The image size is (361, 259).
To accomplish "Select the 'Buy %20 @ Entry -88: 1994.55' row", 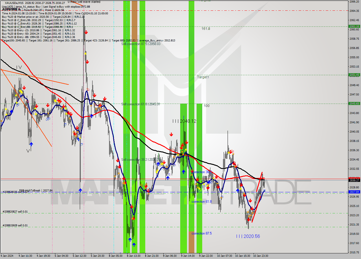I will click(38, 37).
